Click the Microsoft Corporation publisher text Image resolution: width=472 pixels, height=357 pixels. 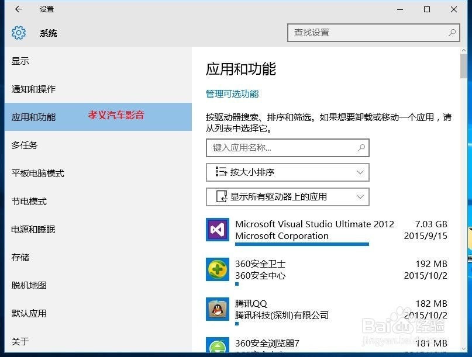tap(282, 236)
